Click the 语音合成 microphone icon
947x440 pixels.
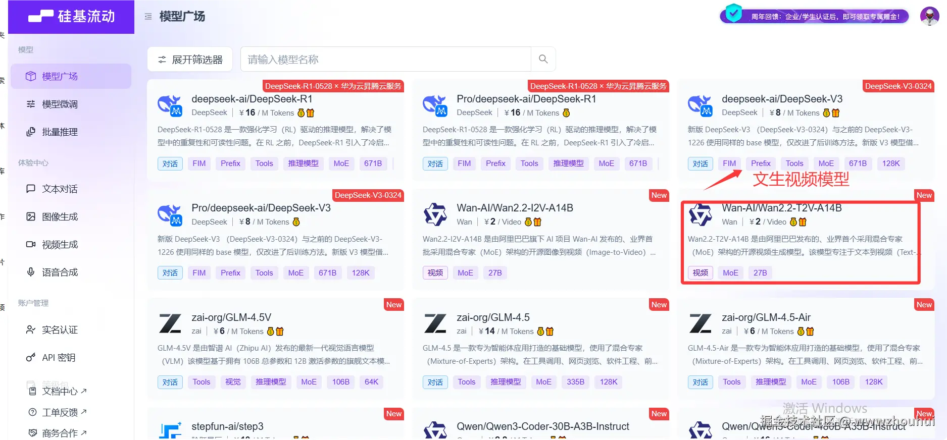click(31, 272)
